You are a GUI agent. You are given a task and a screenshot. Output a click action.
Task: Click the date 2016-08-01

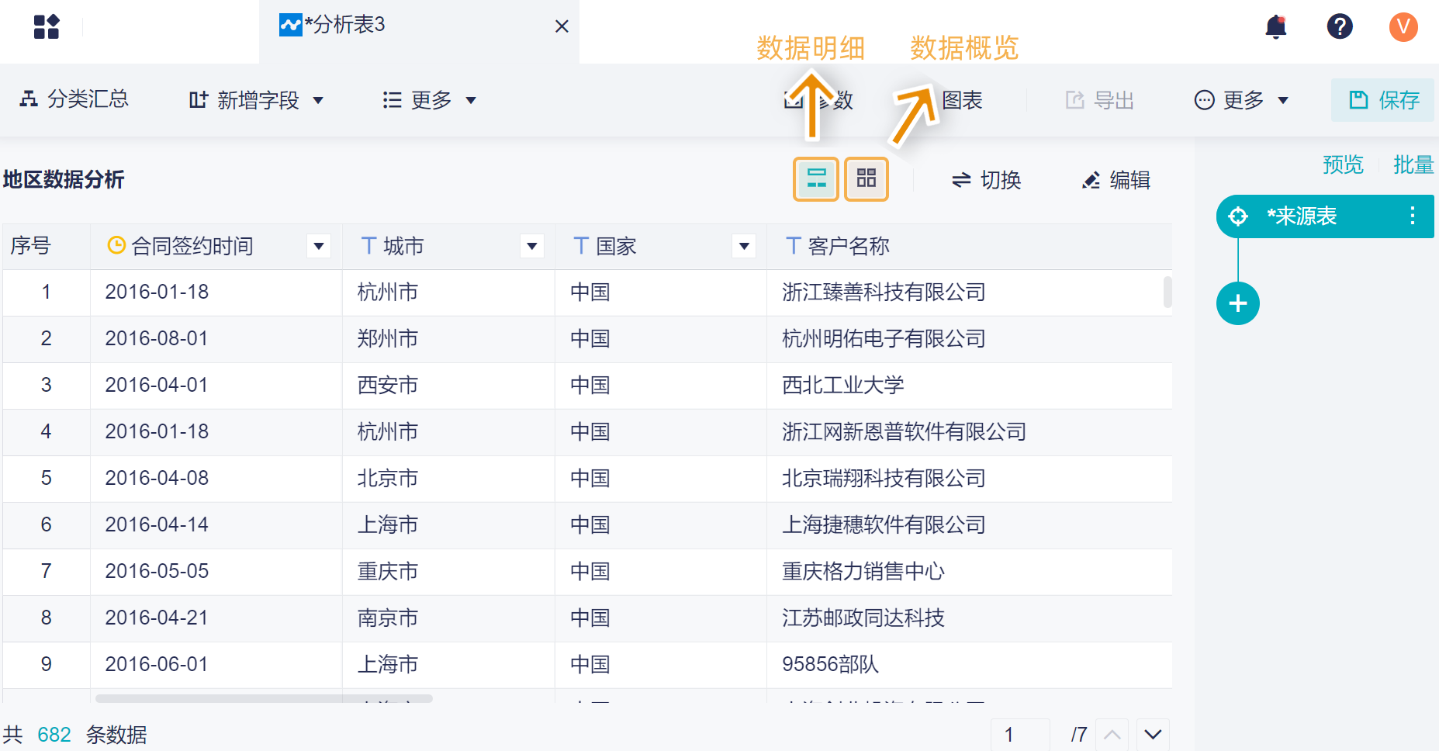157,339
